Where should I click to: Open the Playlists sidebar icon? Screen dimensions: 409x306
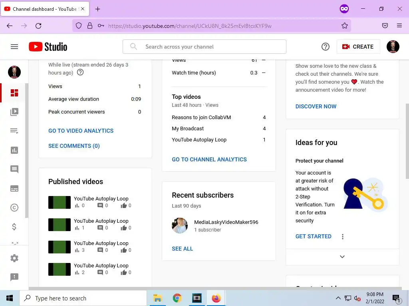coord(14,131)
